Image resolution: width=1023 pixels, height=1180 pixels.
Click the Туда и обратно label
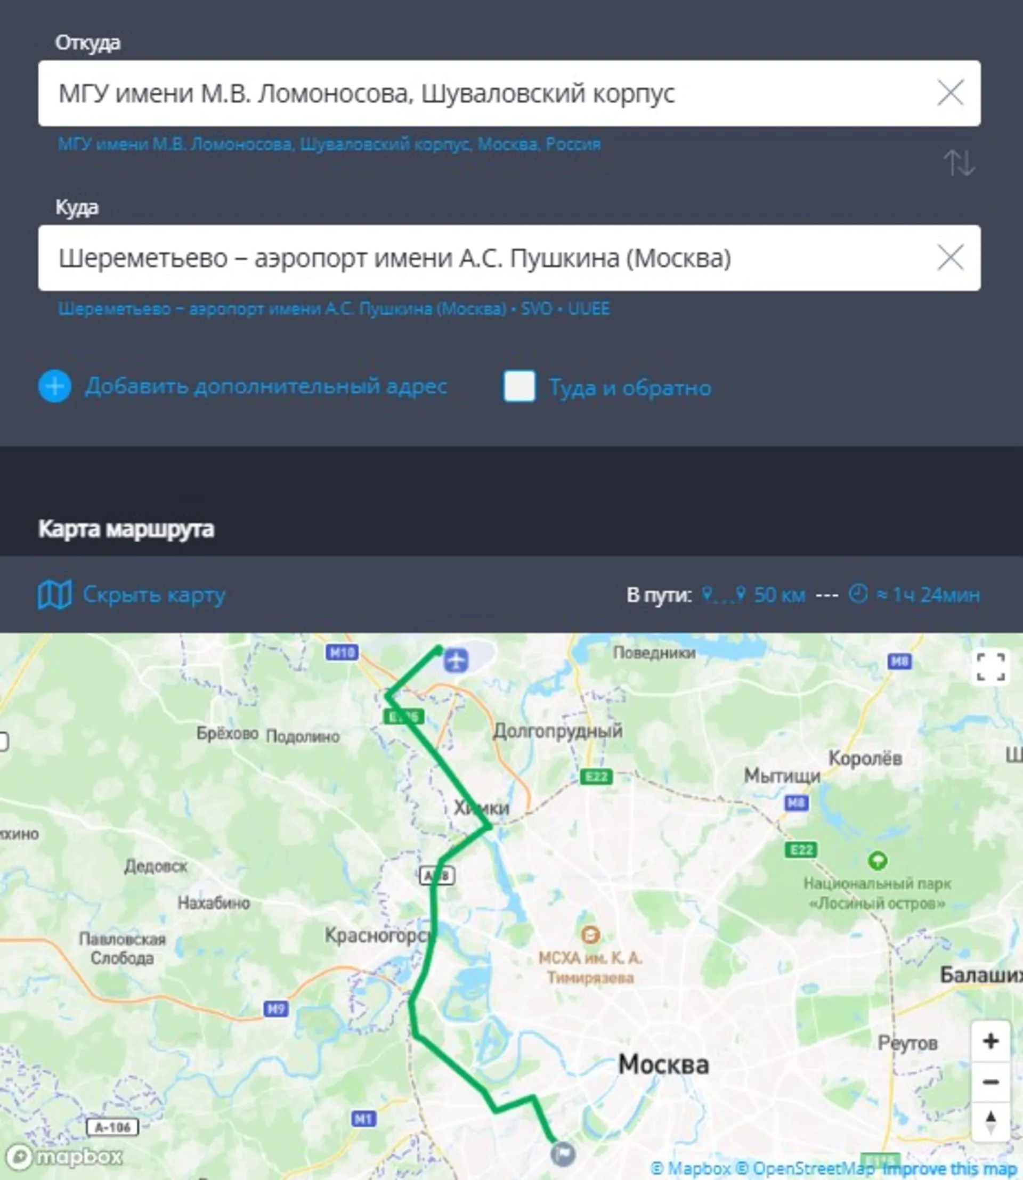(630, 388)
